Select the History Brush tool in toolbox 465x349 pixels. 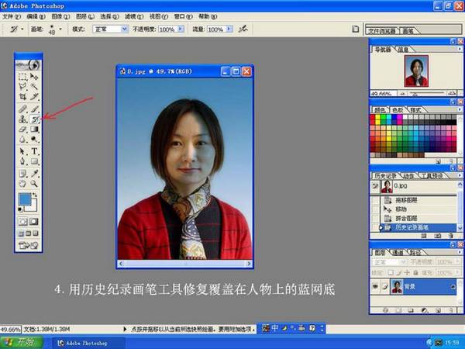click(35, 119)
